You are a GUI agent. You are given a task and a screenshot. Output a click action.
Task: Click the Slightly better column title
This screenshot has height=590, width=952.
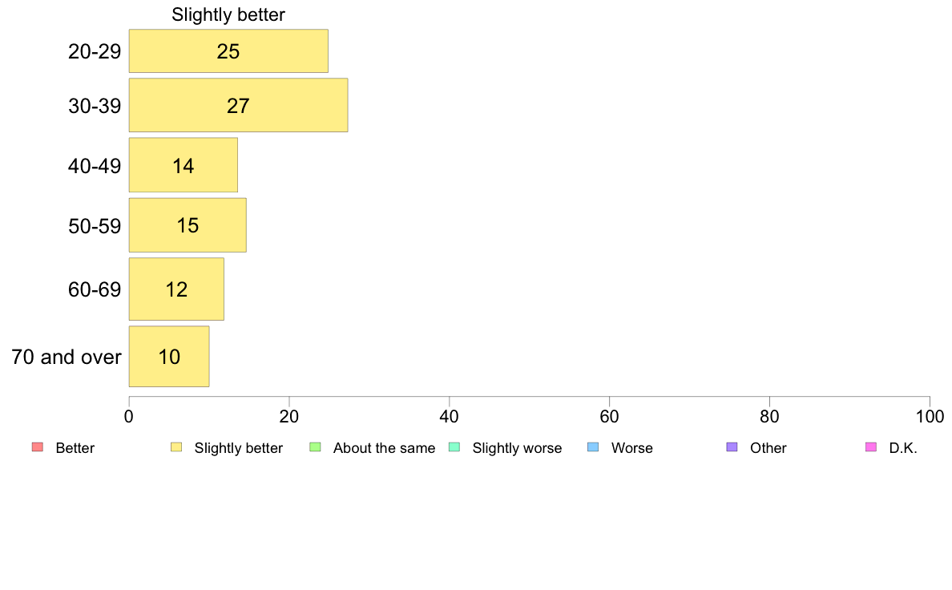pos(228,14)
